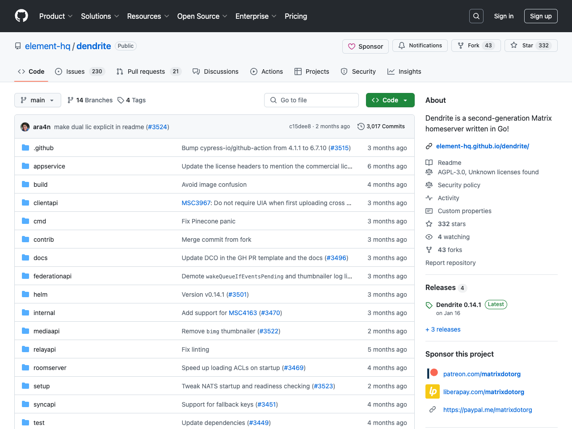Open the Discussions tab

pos(215,71)
